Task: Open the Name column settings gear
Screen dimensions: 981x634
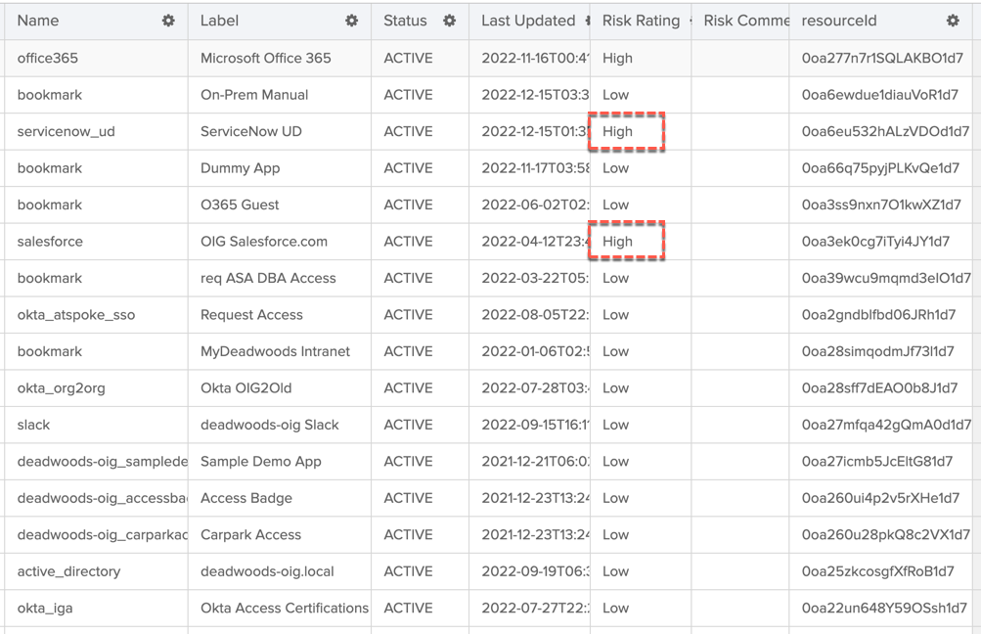Action: point(168,21)
